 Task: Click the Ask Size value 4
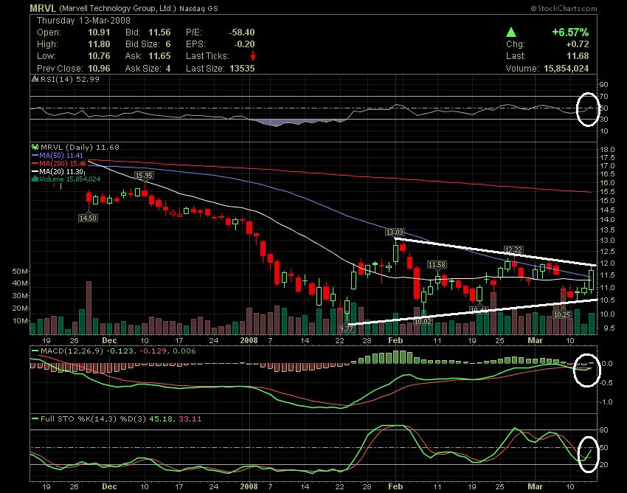coord(168,69)
